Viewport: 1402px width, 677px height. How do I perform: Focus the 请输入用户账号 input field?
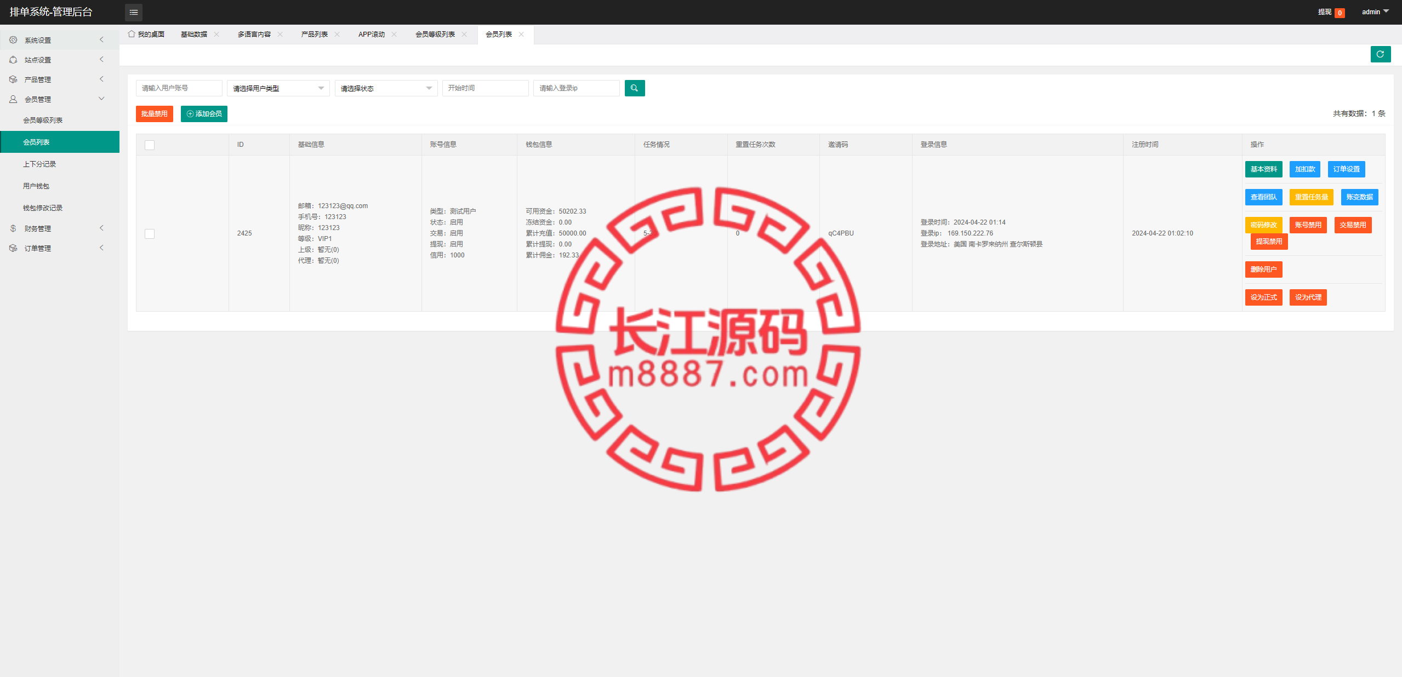[179, 88]
